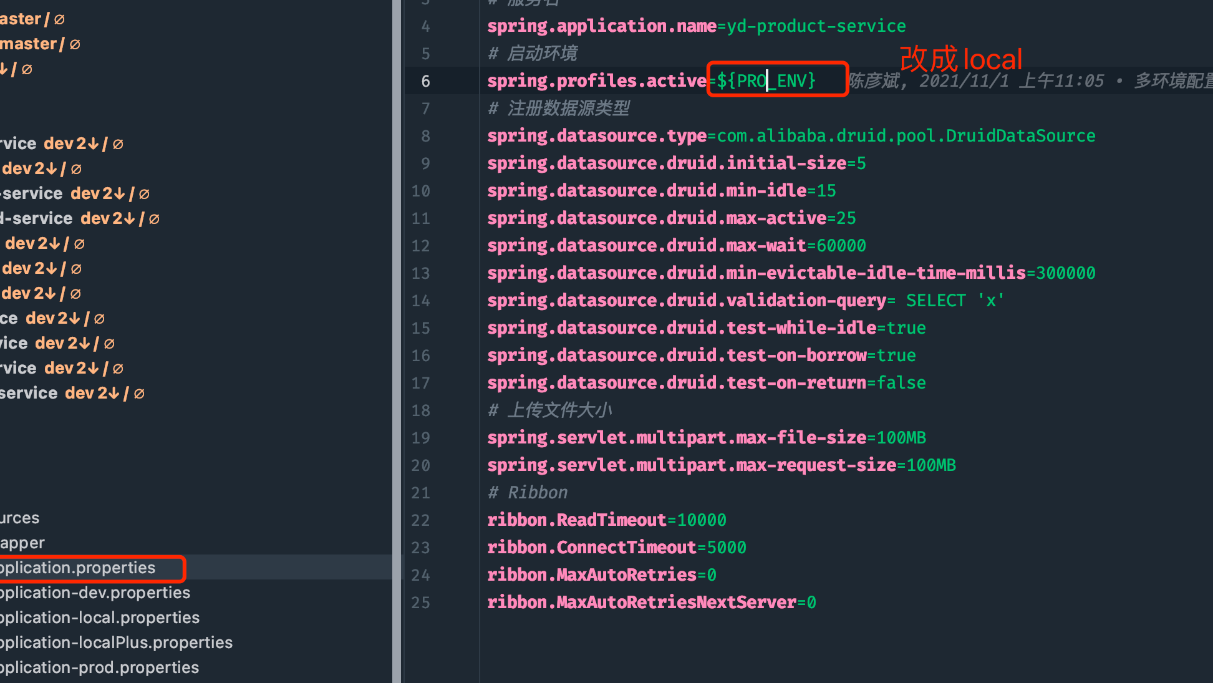Click line number 12 in the gutter
Image resolution: width=1213 pixels, height=683 pixels.
click(421, 246)
